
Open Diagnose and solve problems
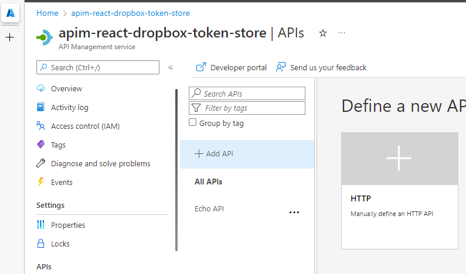tap(100, 163)
